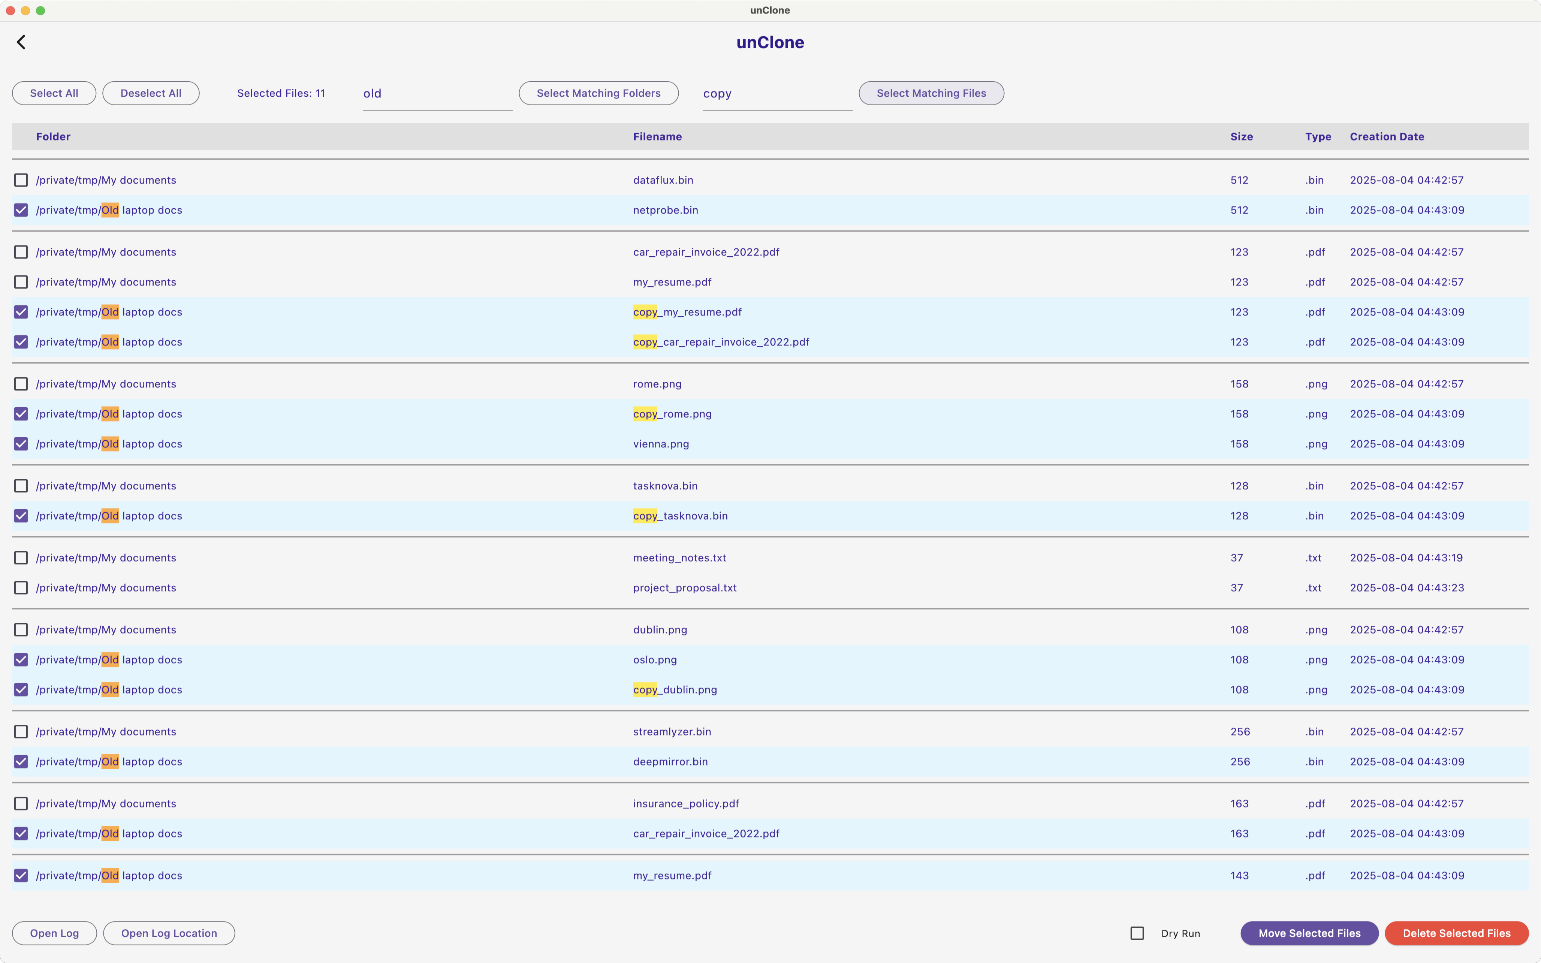Focus the folder filter field containing 'old'
This screenshot has height=963, width=1541.
(x=437, y=94)
